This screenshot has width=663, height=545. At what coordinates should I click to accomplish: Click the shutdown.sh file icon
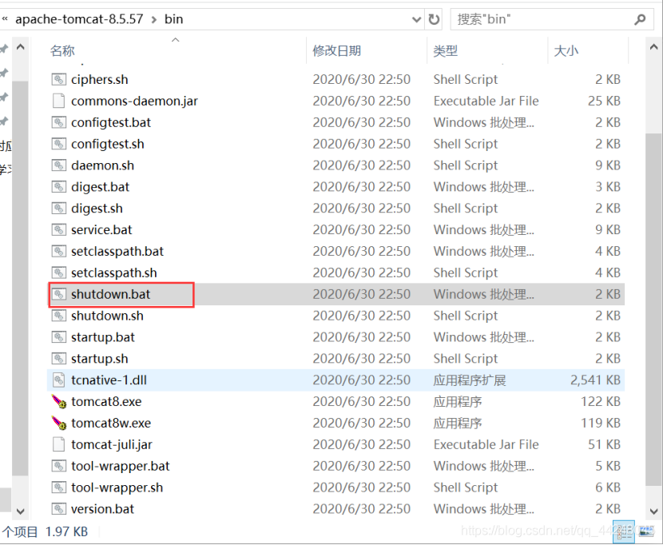(59, 316)
